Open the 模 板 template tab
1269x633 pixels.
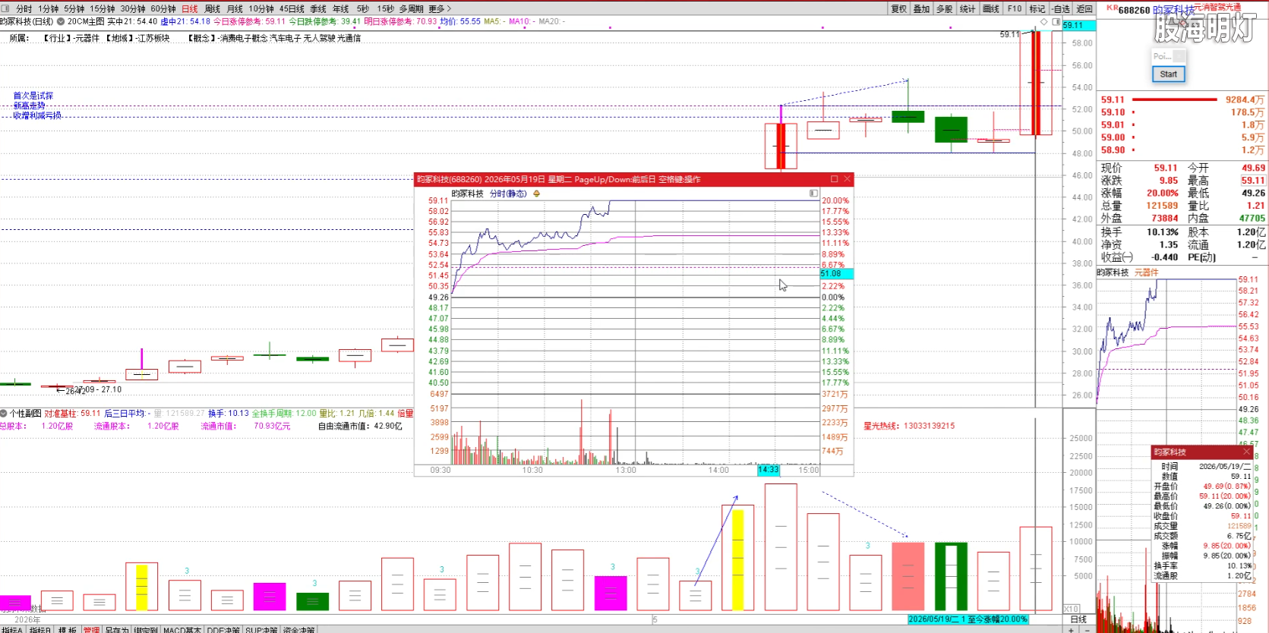click(x=68, y=629)
